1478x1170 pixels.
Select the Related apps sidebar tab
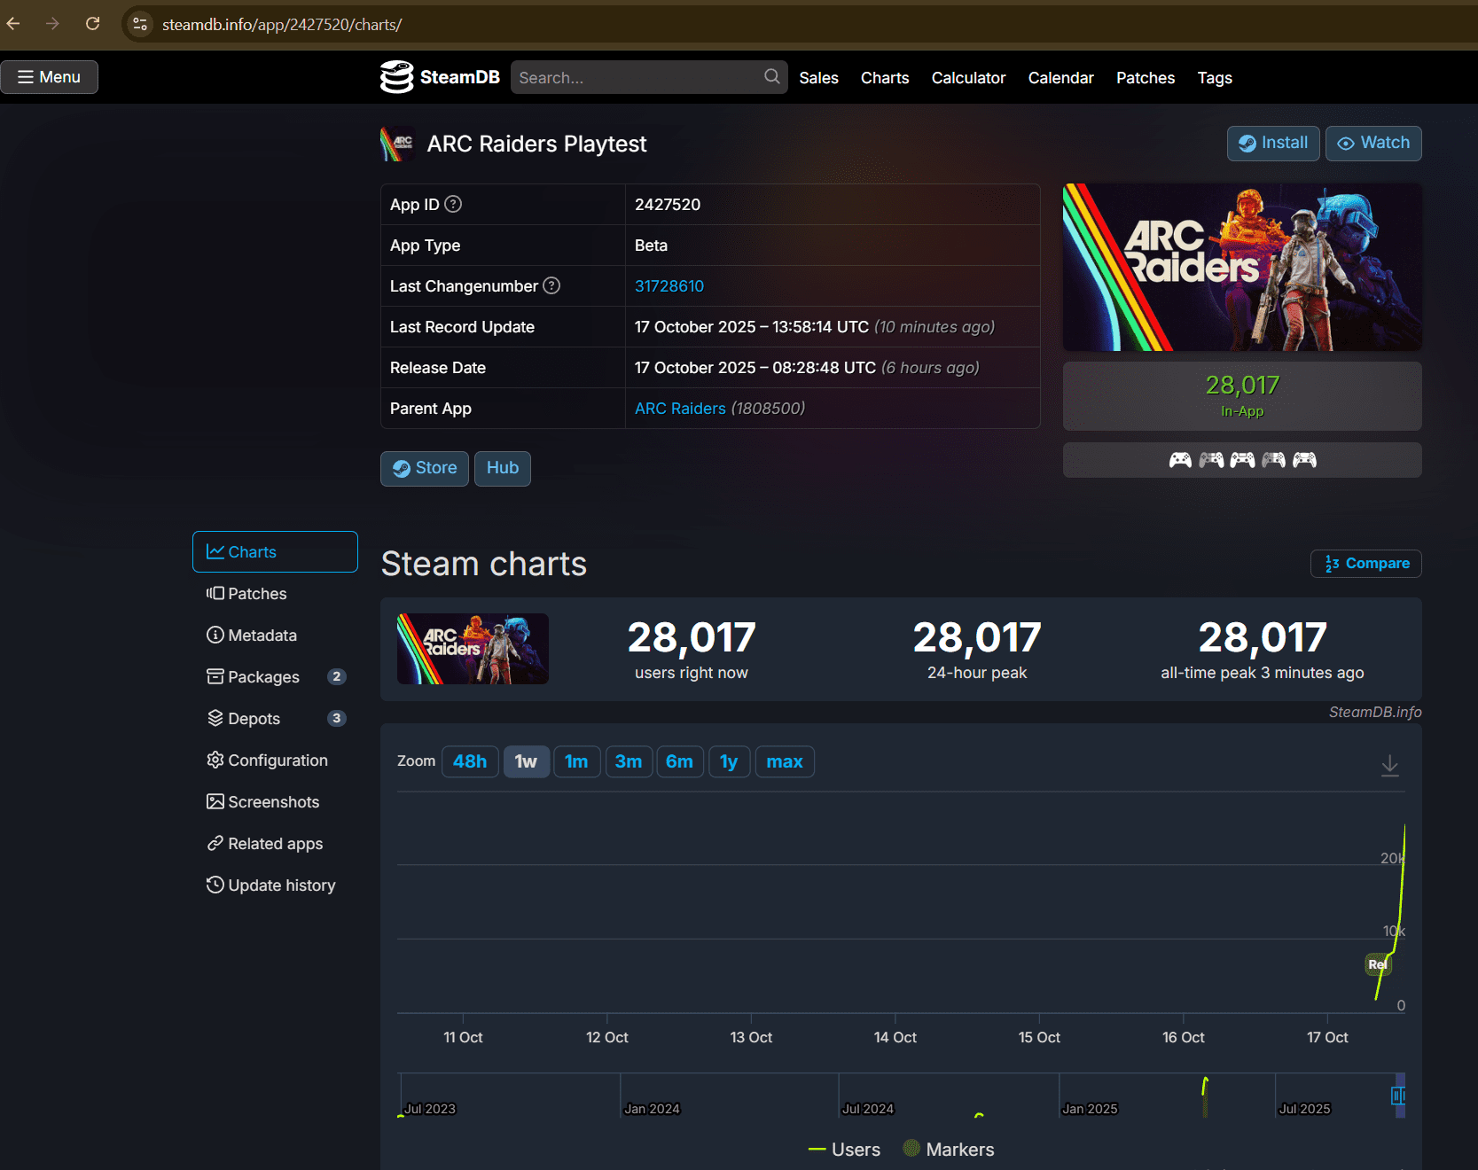coord(275,844)
